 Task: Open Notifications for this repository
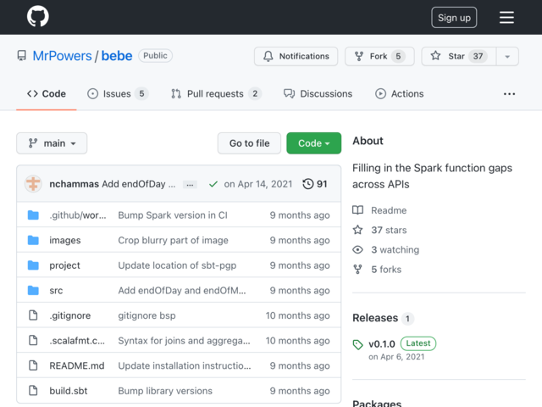pos(296,56)
